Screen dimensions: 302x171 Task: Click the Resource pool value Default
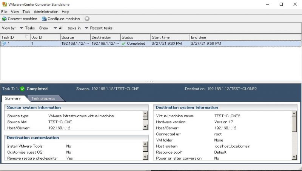pos(220,152)
